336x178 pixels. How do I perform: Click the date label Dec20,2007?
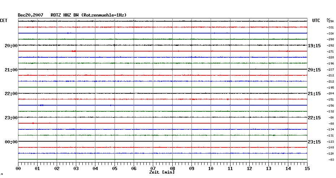coord(30,15)
